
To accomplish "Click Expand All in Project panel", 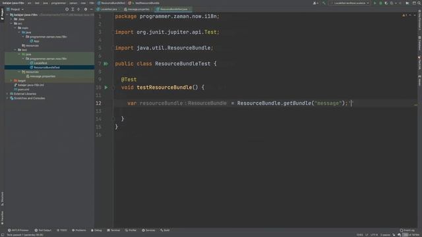I will pyautogui.click(x=73, y=9).
